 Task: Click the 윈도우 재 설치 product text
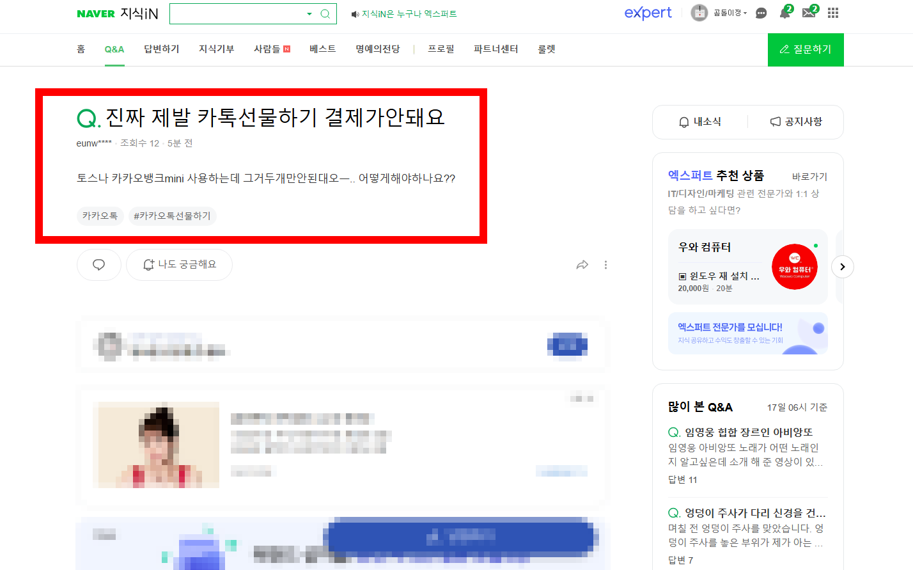click(724, 276)
